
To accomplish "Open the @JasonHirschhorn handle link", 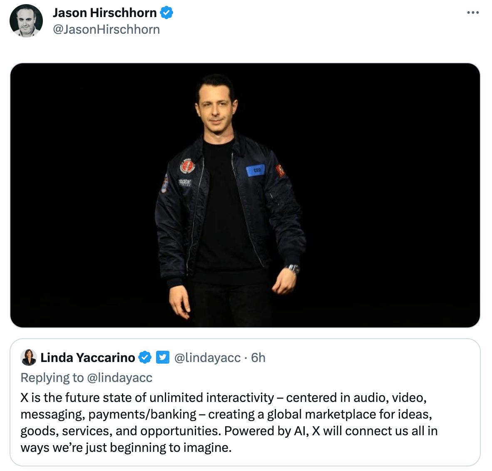I will (106, 30).
